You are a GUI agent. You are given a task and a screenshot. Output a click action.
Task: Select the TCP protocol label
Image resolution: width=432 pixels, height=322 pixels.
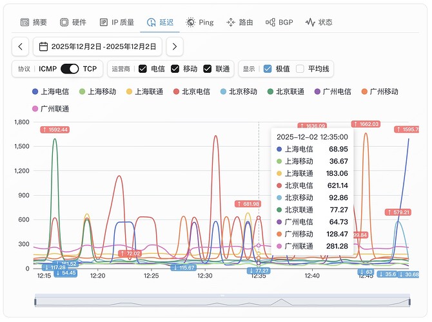point(90,69)
